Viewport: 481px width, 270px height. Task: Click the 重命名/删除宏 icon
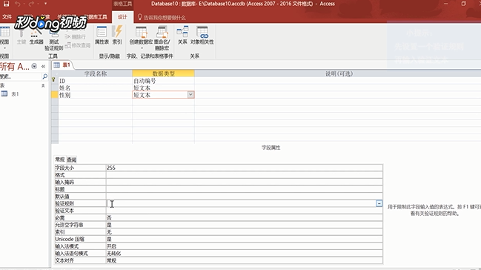pos(162,38)
